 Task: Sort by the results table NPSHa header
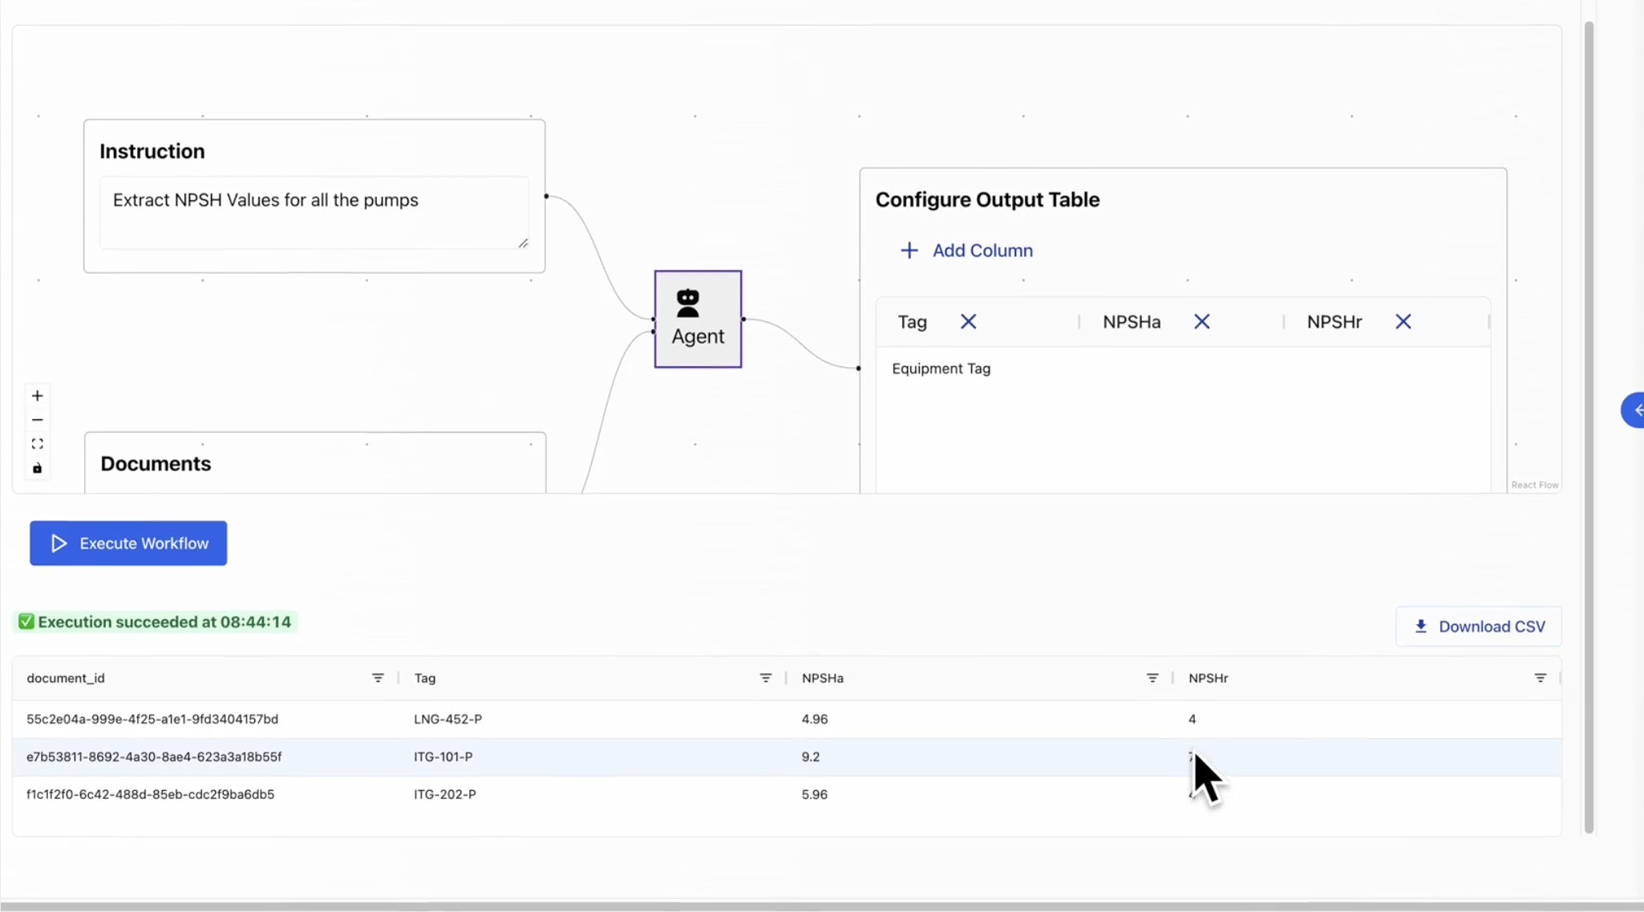pos(822,678)
